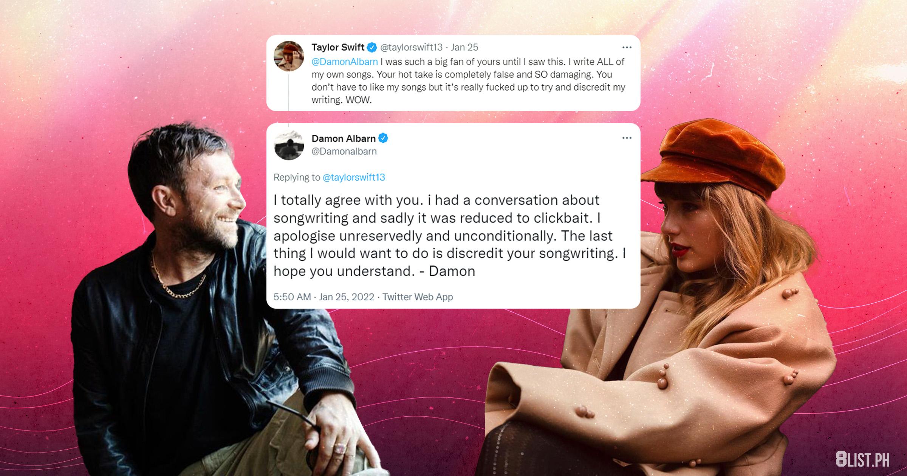Click Taylor Swift's verified badge

coord(372,48)
